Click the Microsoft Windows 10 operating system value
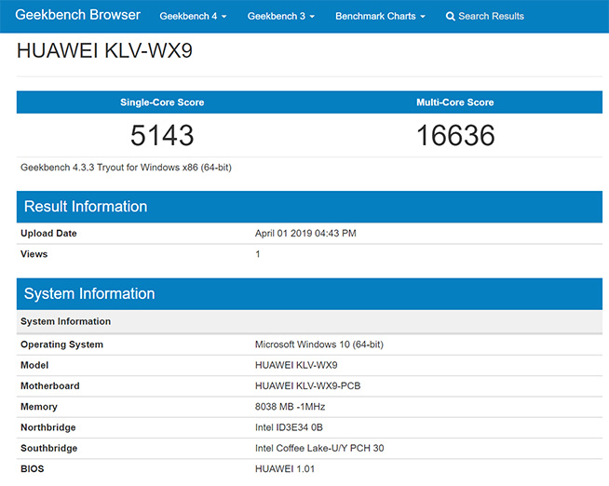This screenshot has height=486, width=609. click(x=318, y=344)
